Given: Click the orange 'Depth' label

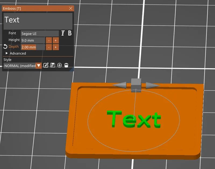Looking at the screenshot, I should point(14,46).
